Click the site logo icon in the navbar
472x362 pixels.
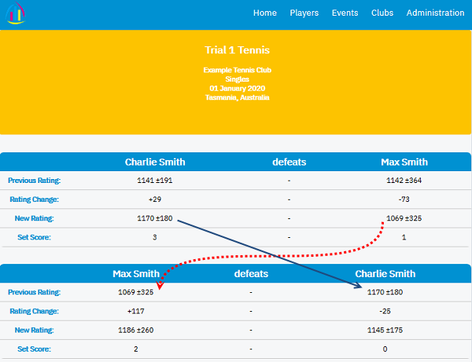point(15,13)
